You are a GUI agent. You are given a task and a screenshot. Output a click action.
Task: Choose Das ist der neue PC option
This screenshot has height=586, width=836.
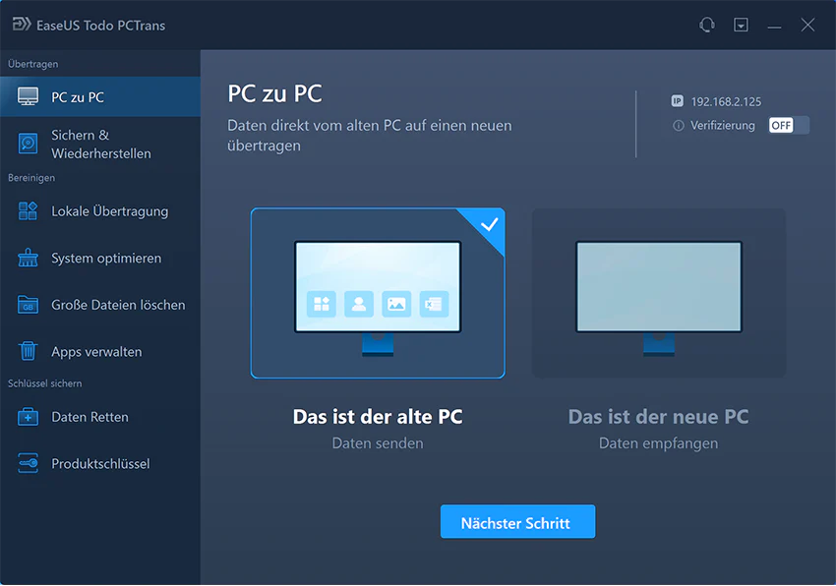click(658, 293)
